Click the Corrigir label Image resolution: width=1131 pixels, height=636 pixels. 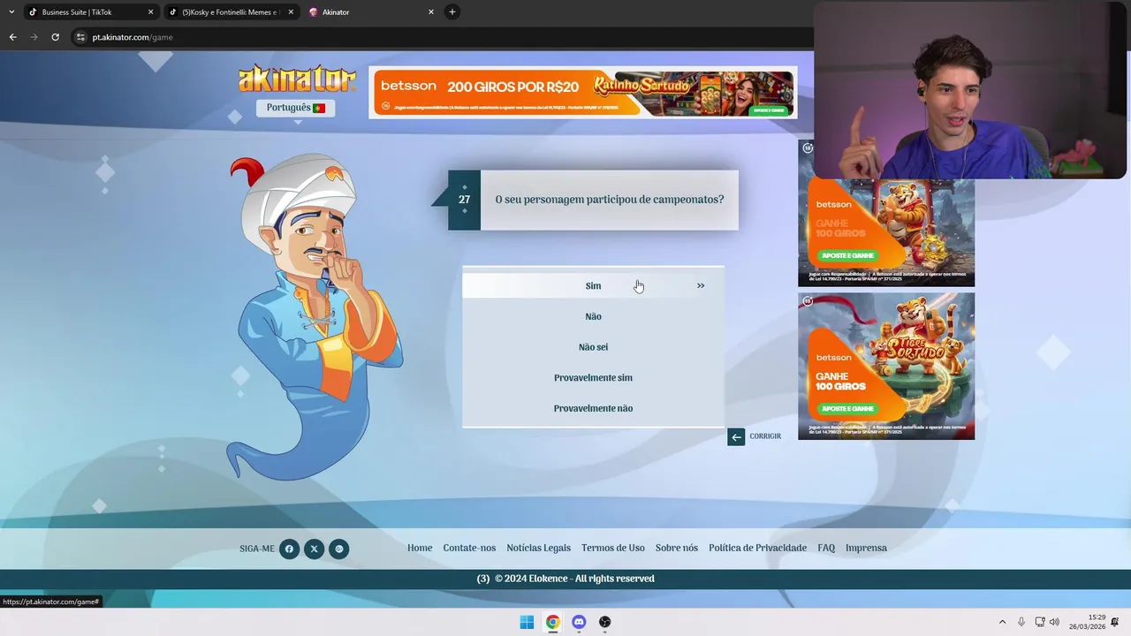point(765,436)
